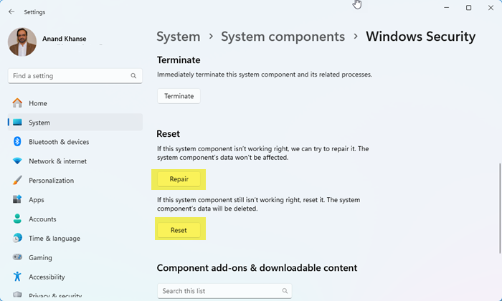The height and width of the screenshot is (301, 502).
Task: Select the Time & language icon
Action: (17, 239)
